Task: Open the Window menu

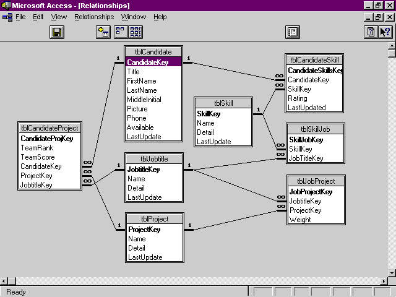Action: [134, 17]
